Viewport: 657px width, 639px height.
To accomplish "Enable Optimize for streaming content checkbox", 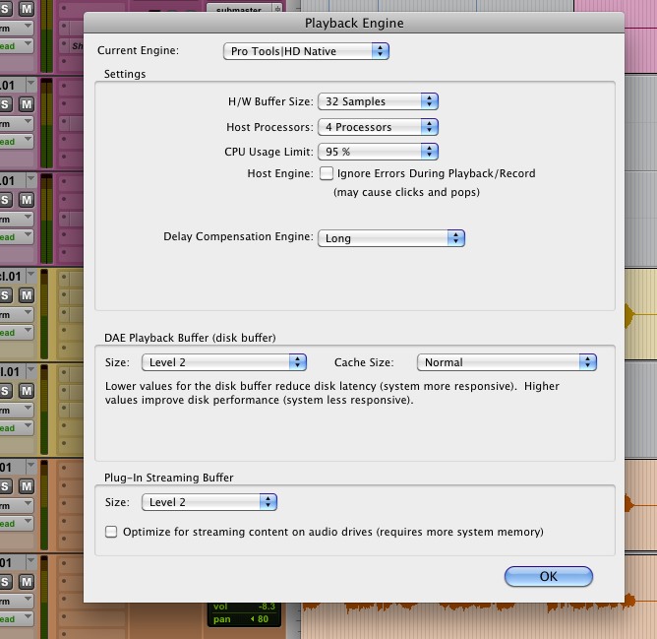I will click(111, 532).
